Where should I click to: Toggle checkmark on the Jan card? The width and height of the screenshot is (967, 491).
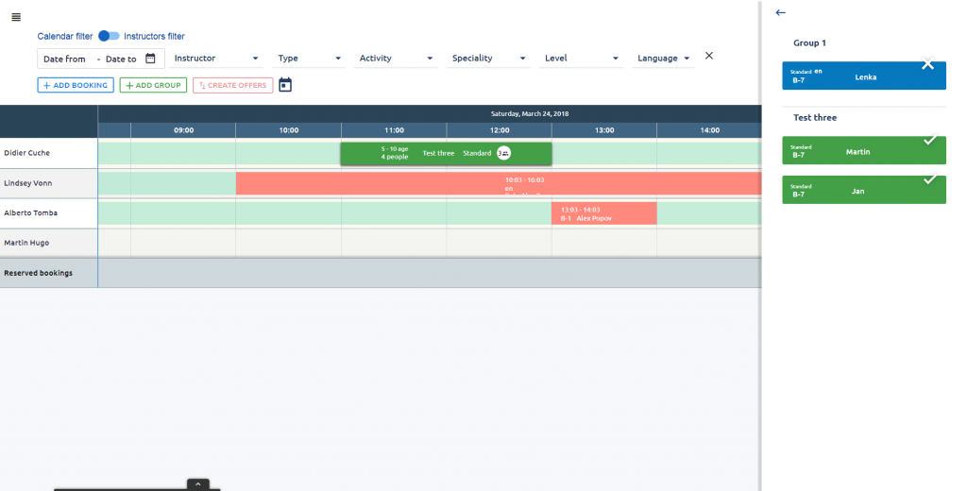click(x=930, y=179)
